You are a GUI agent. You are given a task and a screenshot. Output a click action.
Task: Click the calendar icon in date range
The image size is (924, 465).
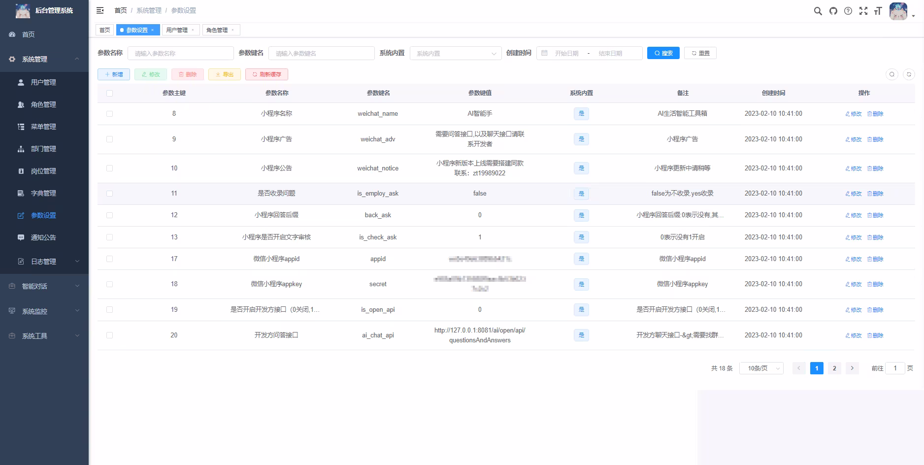544,53
